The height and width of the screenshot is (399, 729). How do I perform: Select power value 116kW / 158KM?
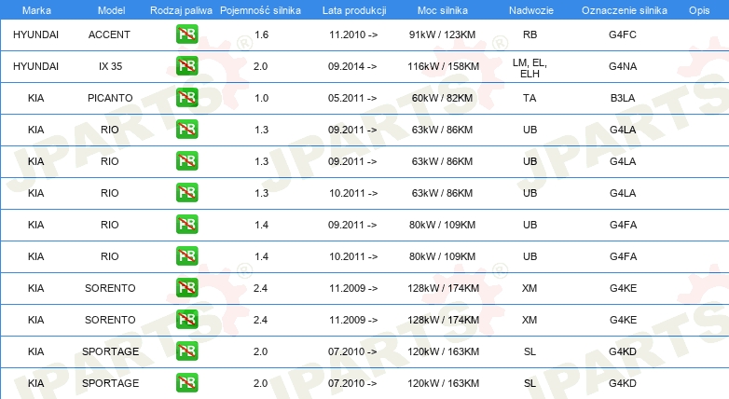[x=443, y=66]
